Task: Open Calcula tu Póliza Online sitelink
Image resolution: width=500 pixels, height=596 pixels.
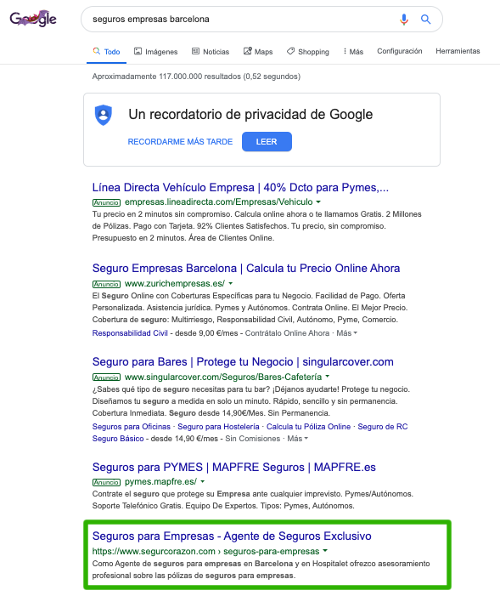Action: (308, 427)
